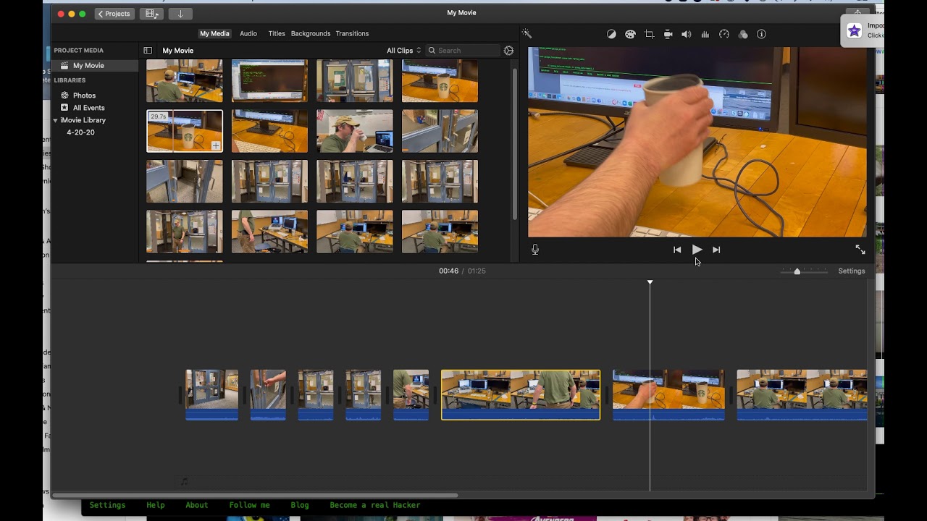Screen dimensions: 927x521
Task: Click Become a real Hacker link
Action: point(375,505)
